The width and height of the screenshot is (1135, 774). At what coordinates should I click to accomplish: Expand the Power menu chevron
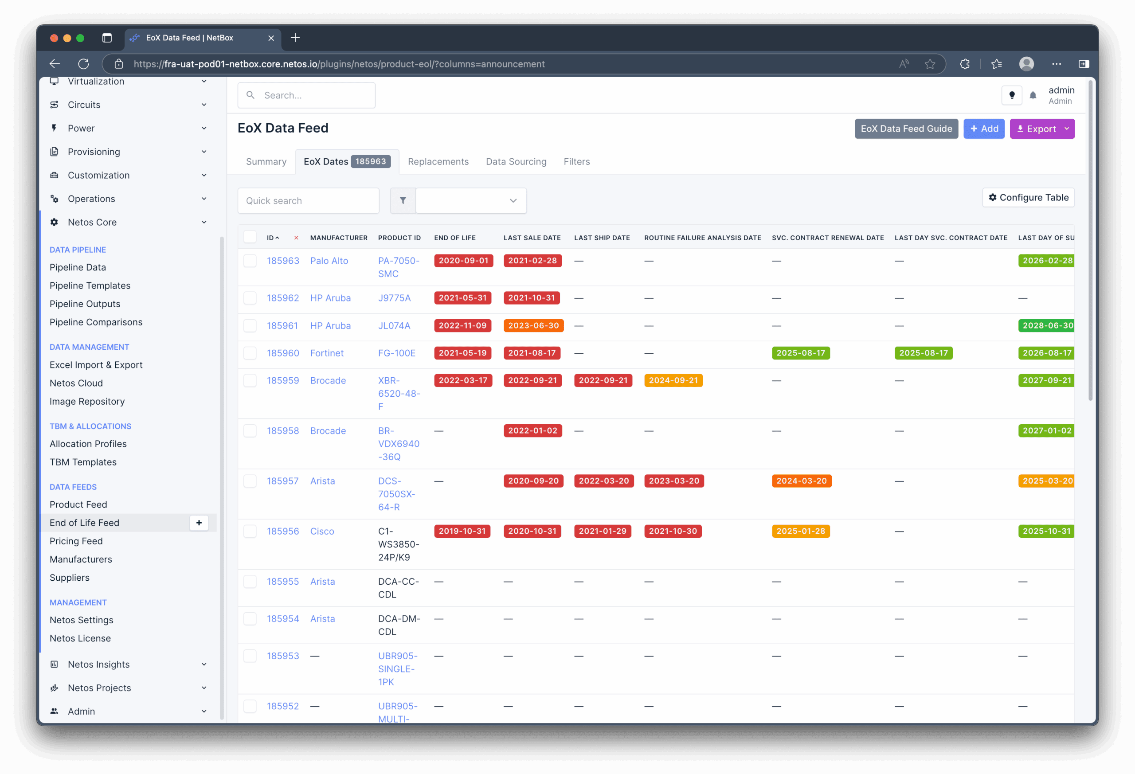[x=204, y=128]
